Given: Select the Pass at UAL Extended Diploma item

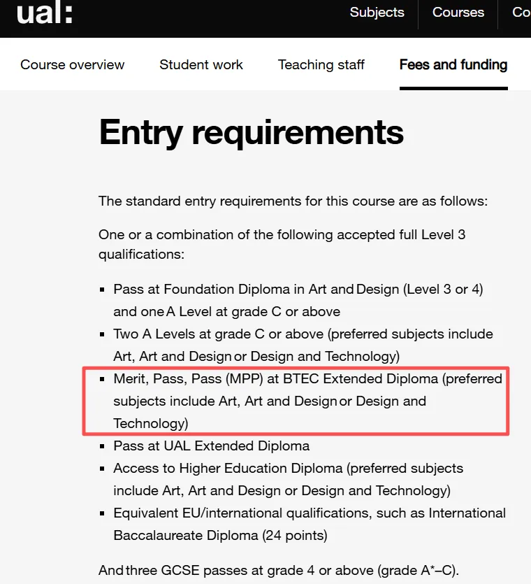Looking at the screenshot, I should point(212,446).
